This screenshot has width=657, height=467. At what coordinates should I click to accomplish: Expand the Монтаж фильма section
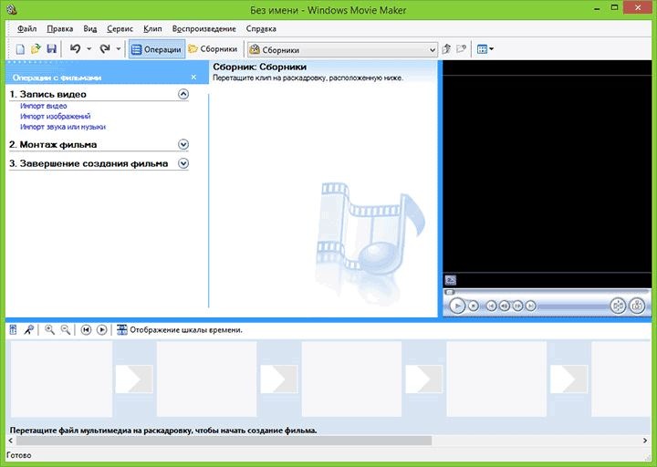[183, 144]
